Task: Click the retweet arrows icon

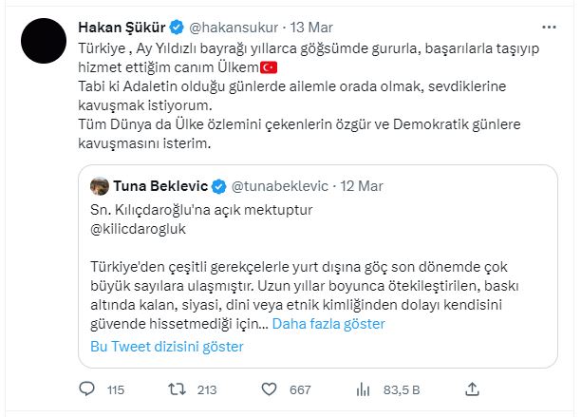Action: (x=175, y=389)
